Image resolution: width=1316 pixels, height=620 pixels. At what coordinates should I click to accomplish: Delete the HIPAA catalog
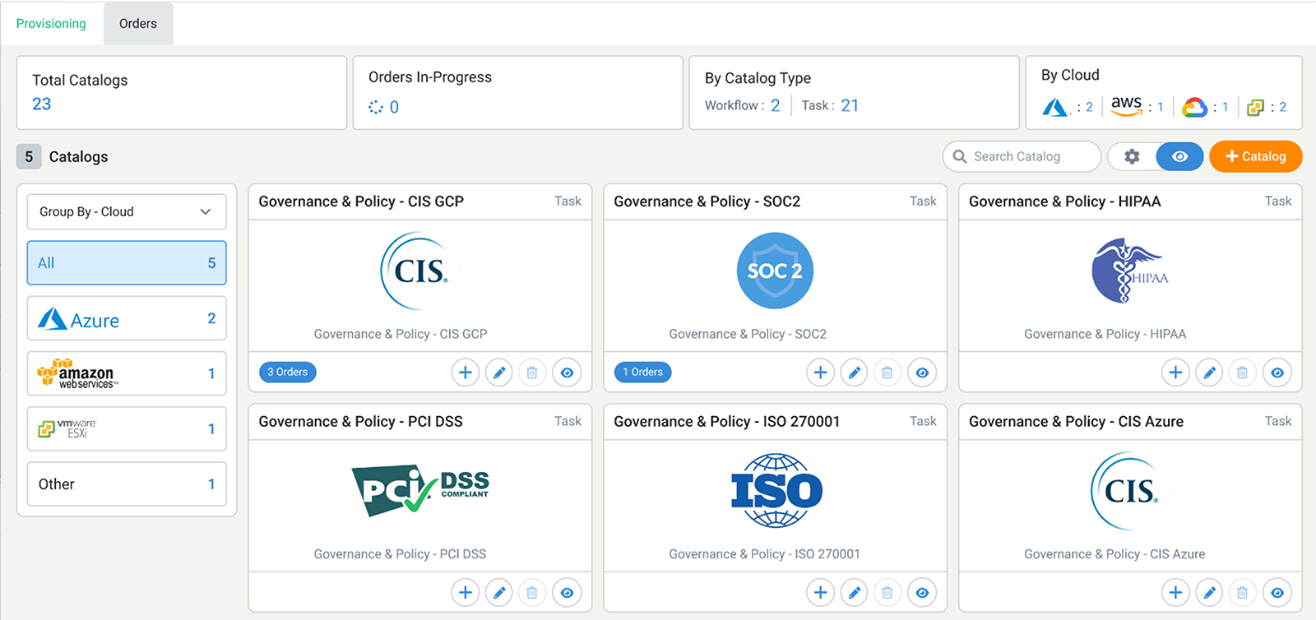(1243, 372)
